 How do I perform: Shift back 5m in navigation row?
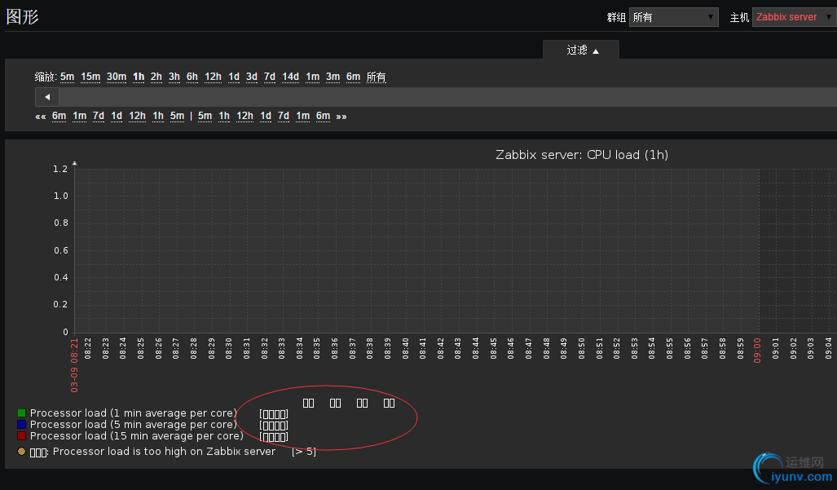click(x=177, y=116)
